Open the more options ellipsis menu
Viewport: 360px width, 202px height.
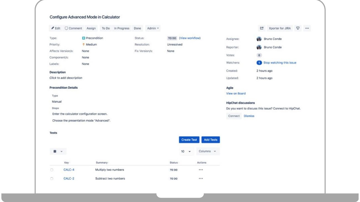pos(307,28)
